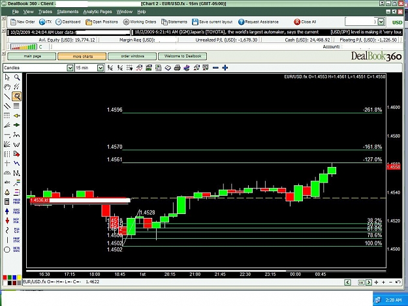Open the Analytic Pages menu

97,12
